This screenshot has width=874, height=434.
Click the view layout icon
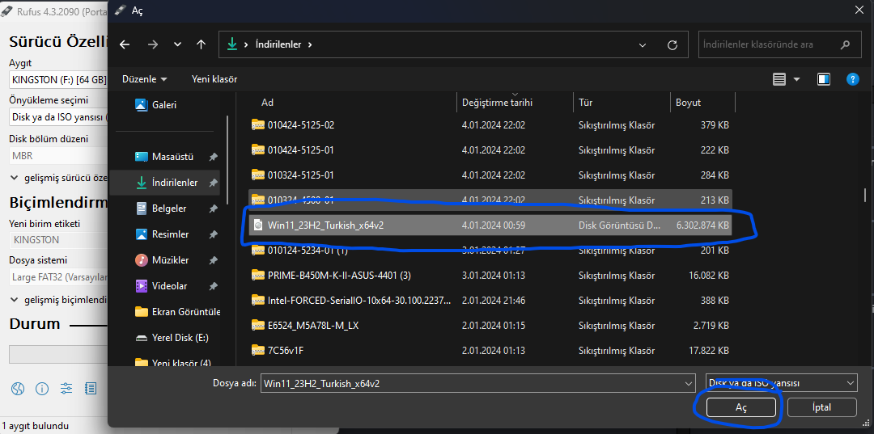point(779,79)
